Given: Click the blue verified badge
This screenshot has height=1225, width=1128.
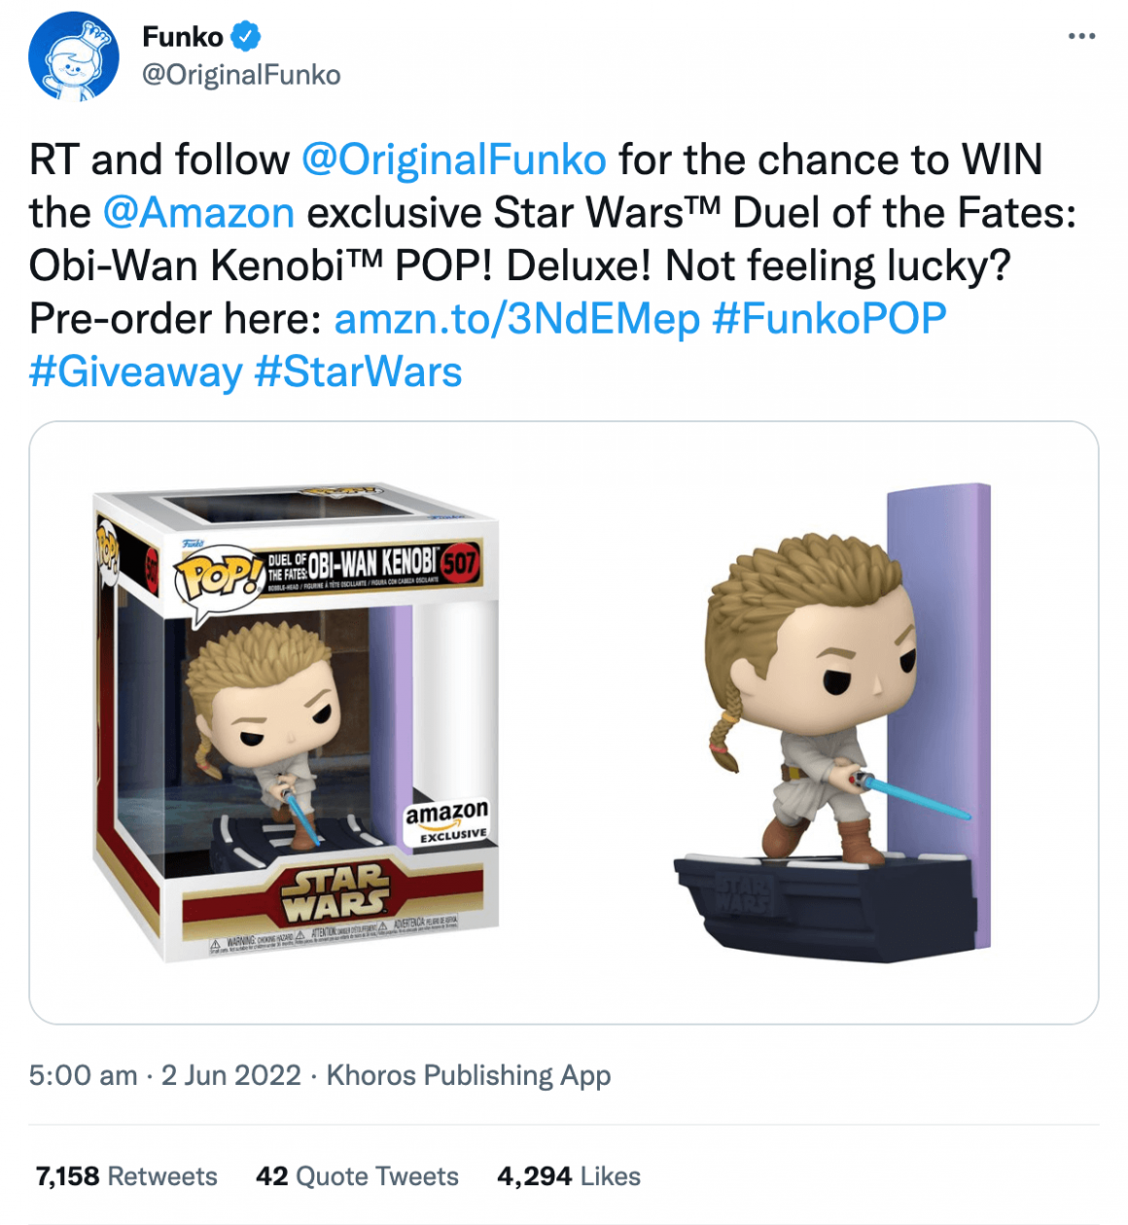Looking at the screenshot, I should (246, 37).
